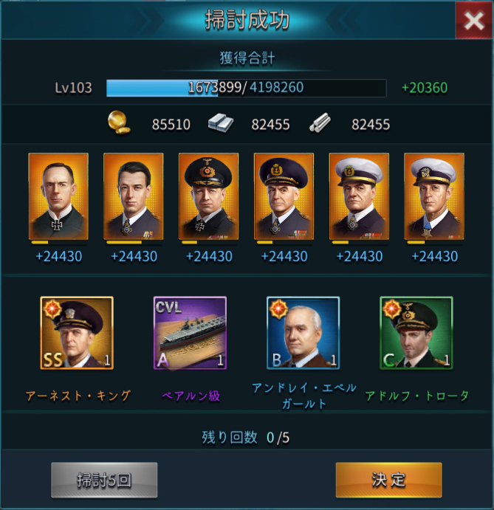Viewport: 494px width, 510px height.
Task: Click the first officer portrait with Iron Cross
Action: tap(58, 196)
